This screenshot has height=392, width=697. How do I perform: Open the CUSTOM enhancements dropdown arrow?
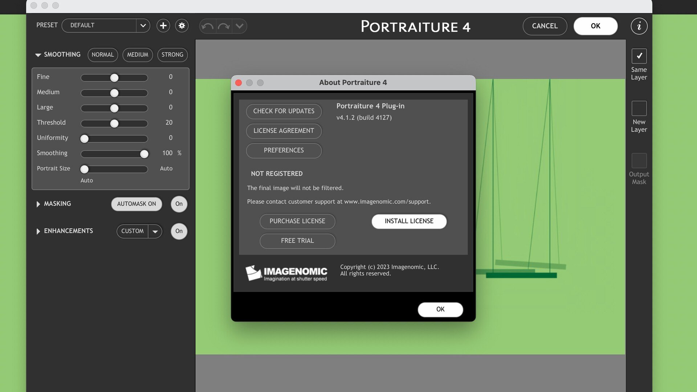point(155,231)
